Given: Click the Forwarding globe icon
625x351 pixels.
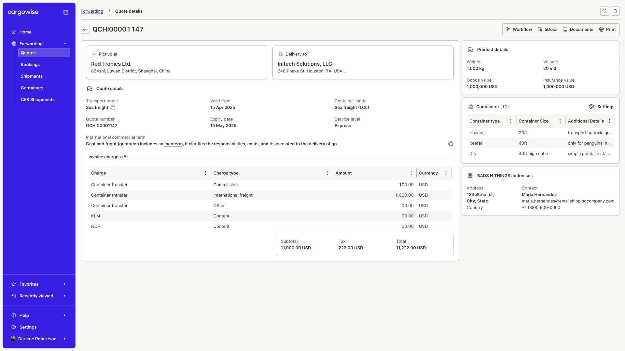Looking at the screenshot, I should [x=14, y=44].
